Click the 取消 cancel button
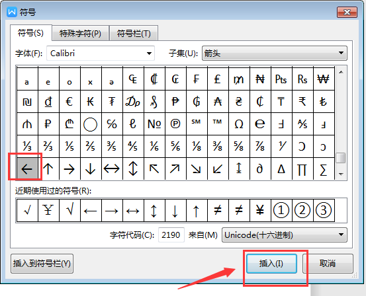Image resolution: width=366 pixels, height=296 pixels. pyautogui.click(x=328, y=264)
